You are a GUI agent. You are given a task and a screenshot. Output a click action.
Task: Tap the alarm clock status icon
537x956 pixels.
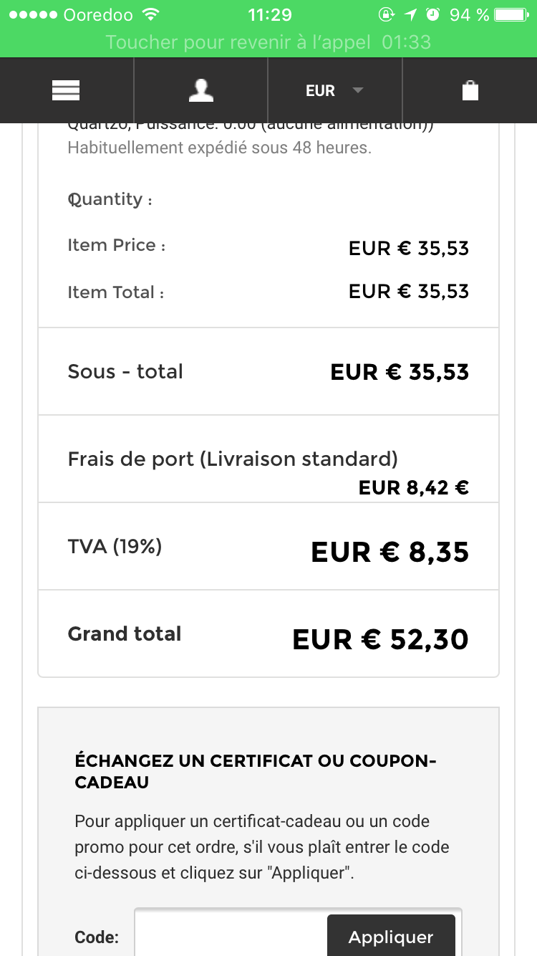click(x=432, y=14)
